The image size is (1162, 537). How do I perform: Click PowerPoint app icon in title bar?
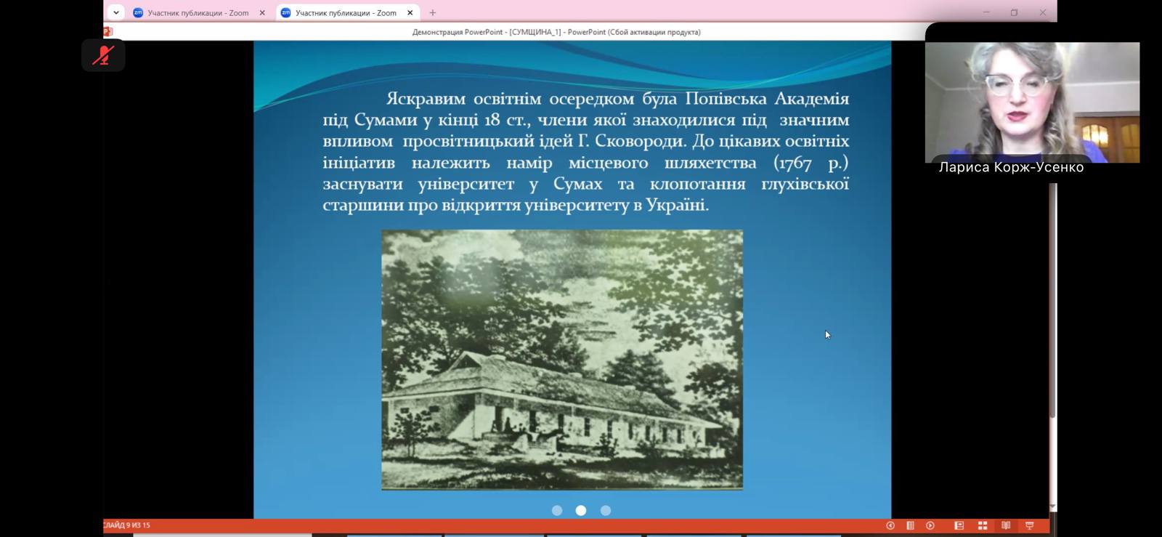click(108, 32)
